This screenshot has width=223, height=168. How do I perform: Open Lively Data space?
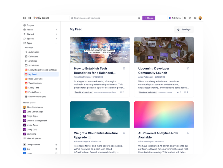(x=41, y=130)
